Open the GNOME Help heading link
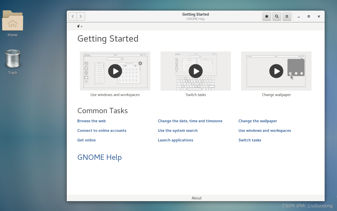This screenshot has width=337, height=211. coord(99,157)
